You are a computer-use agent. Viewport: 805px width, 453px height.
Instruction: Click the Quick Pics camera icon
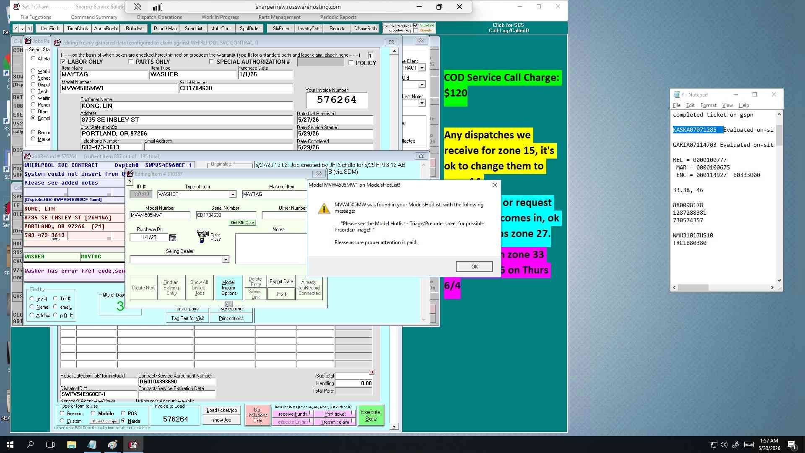[x=203, y=236]
